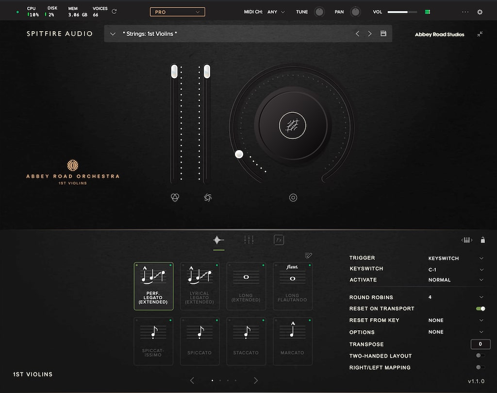Open the Round Robins dropdown
497x393 pixels.
click(x=455, y=297)
